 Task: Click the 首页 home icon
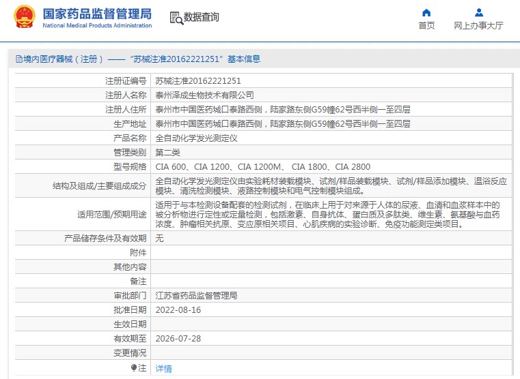tap(426, 12)
